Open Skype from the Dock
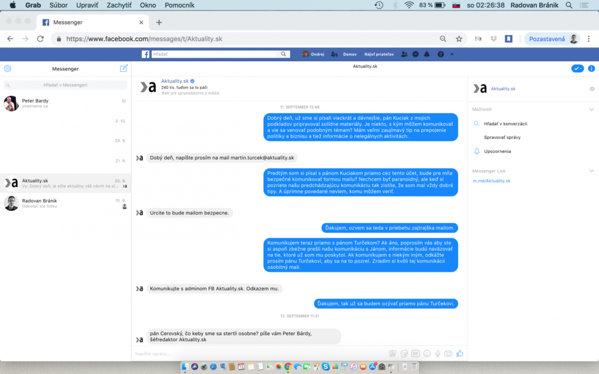 point(325,367)
